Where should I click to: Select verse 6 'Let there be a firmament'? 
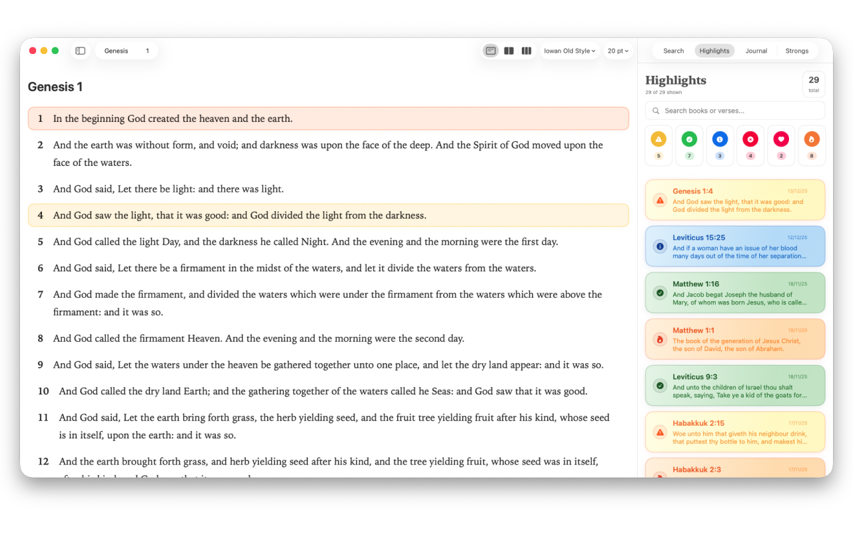(x=328, y=268)
